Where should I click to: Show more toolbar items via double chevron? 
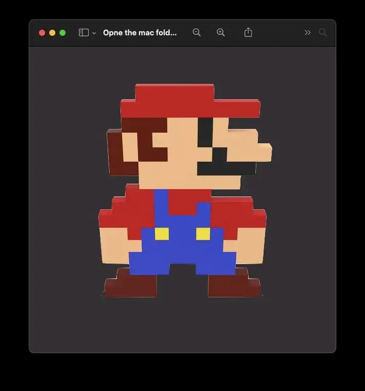click(x=308, y=33)
